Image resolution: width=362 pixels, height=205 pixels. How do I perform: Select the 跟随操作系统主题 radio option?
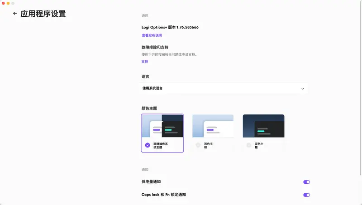(148, 145)
